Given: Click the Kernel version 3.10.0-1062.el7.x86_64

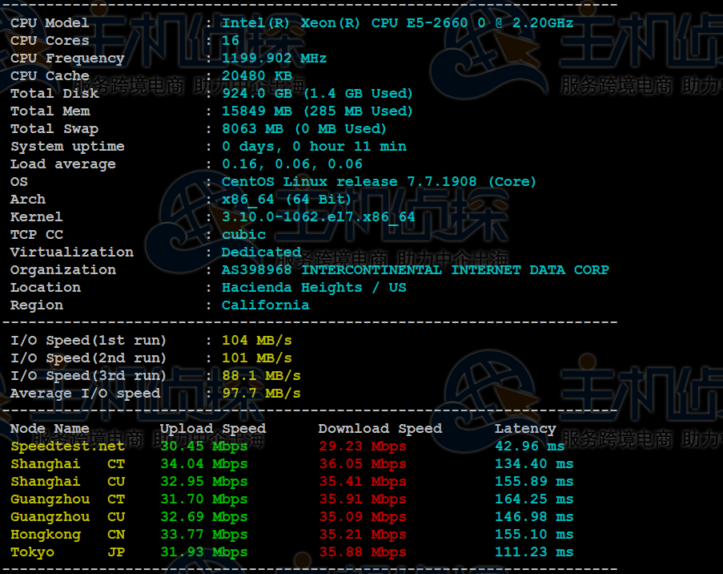Looking at the screenshot, I should [318, 217].
